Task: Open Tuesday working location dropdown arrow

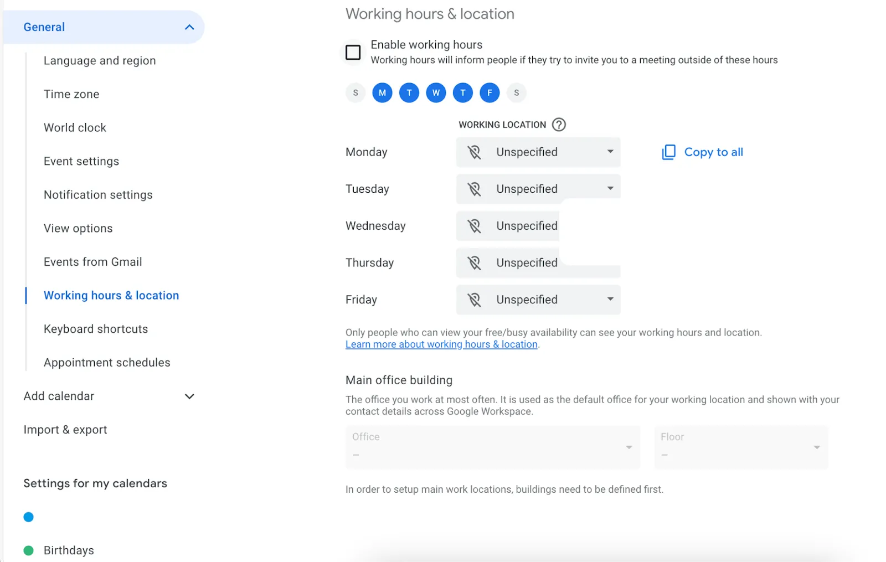Action: [610, 188]
